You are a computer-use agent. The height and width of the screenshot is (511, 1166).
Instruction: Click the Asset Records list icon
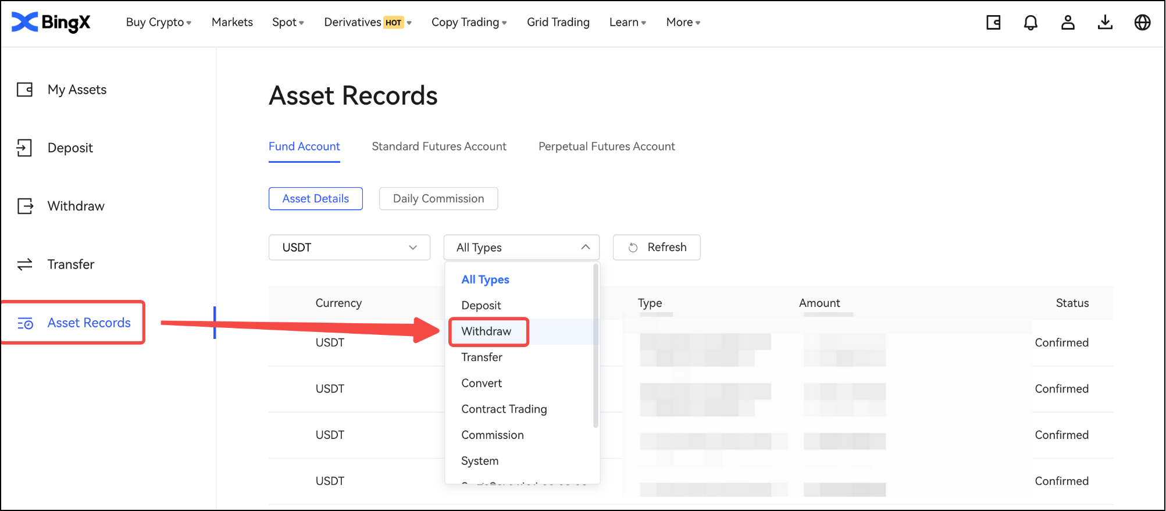click(x=25, y=323)
